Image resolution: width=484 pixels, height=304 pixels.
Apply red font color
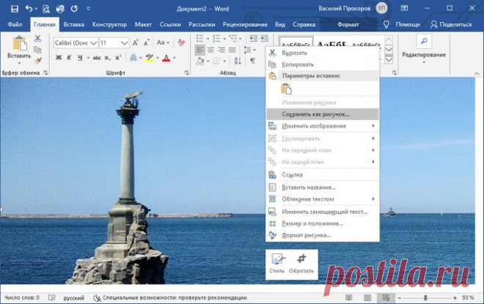166,58
